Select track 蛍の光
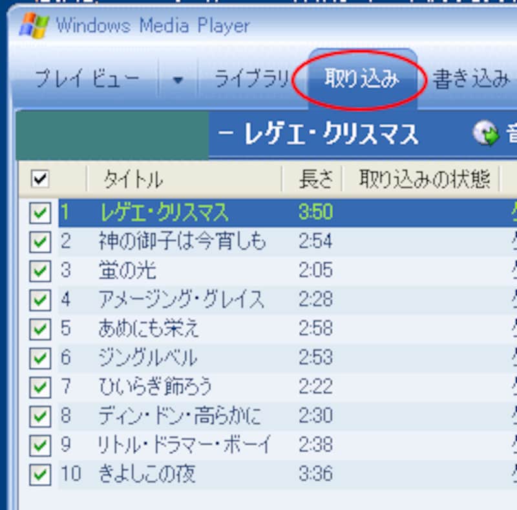 tap(127, 270)
